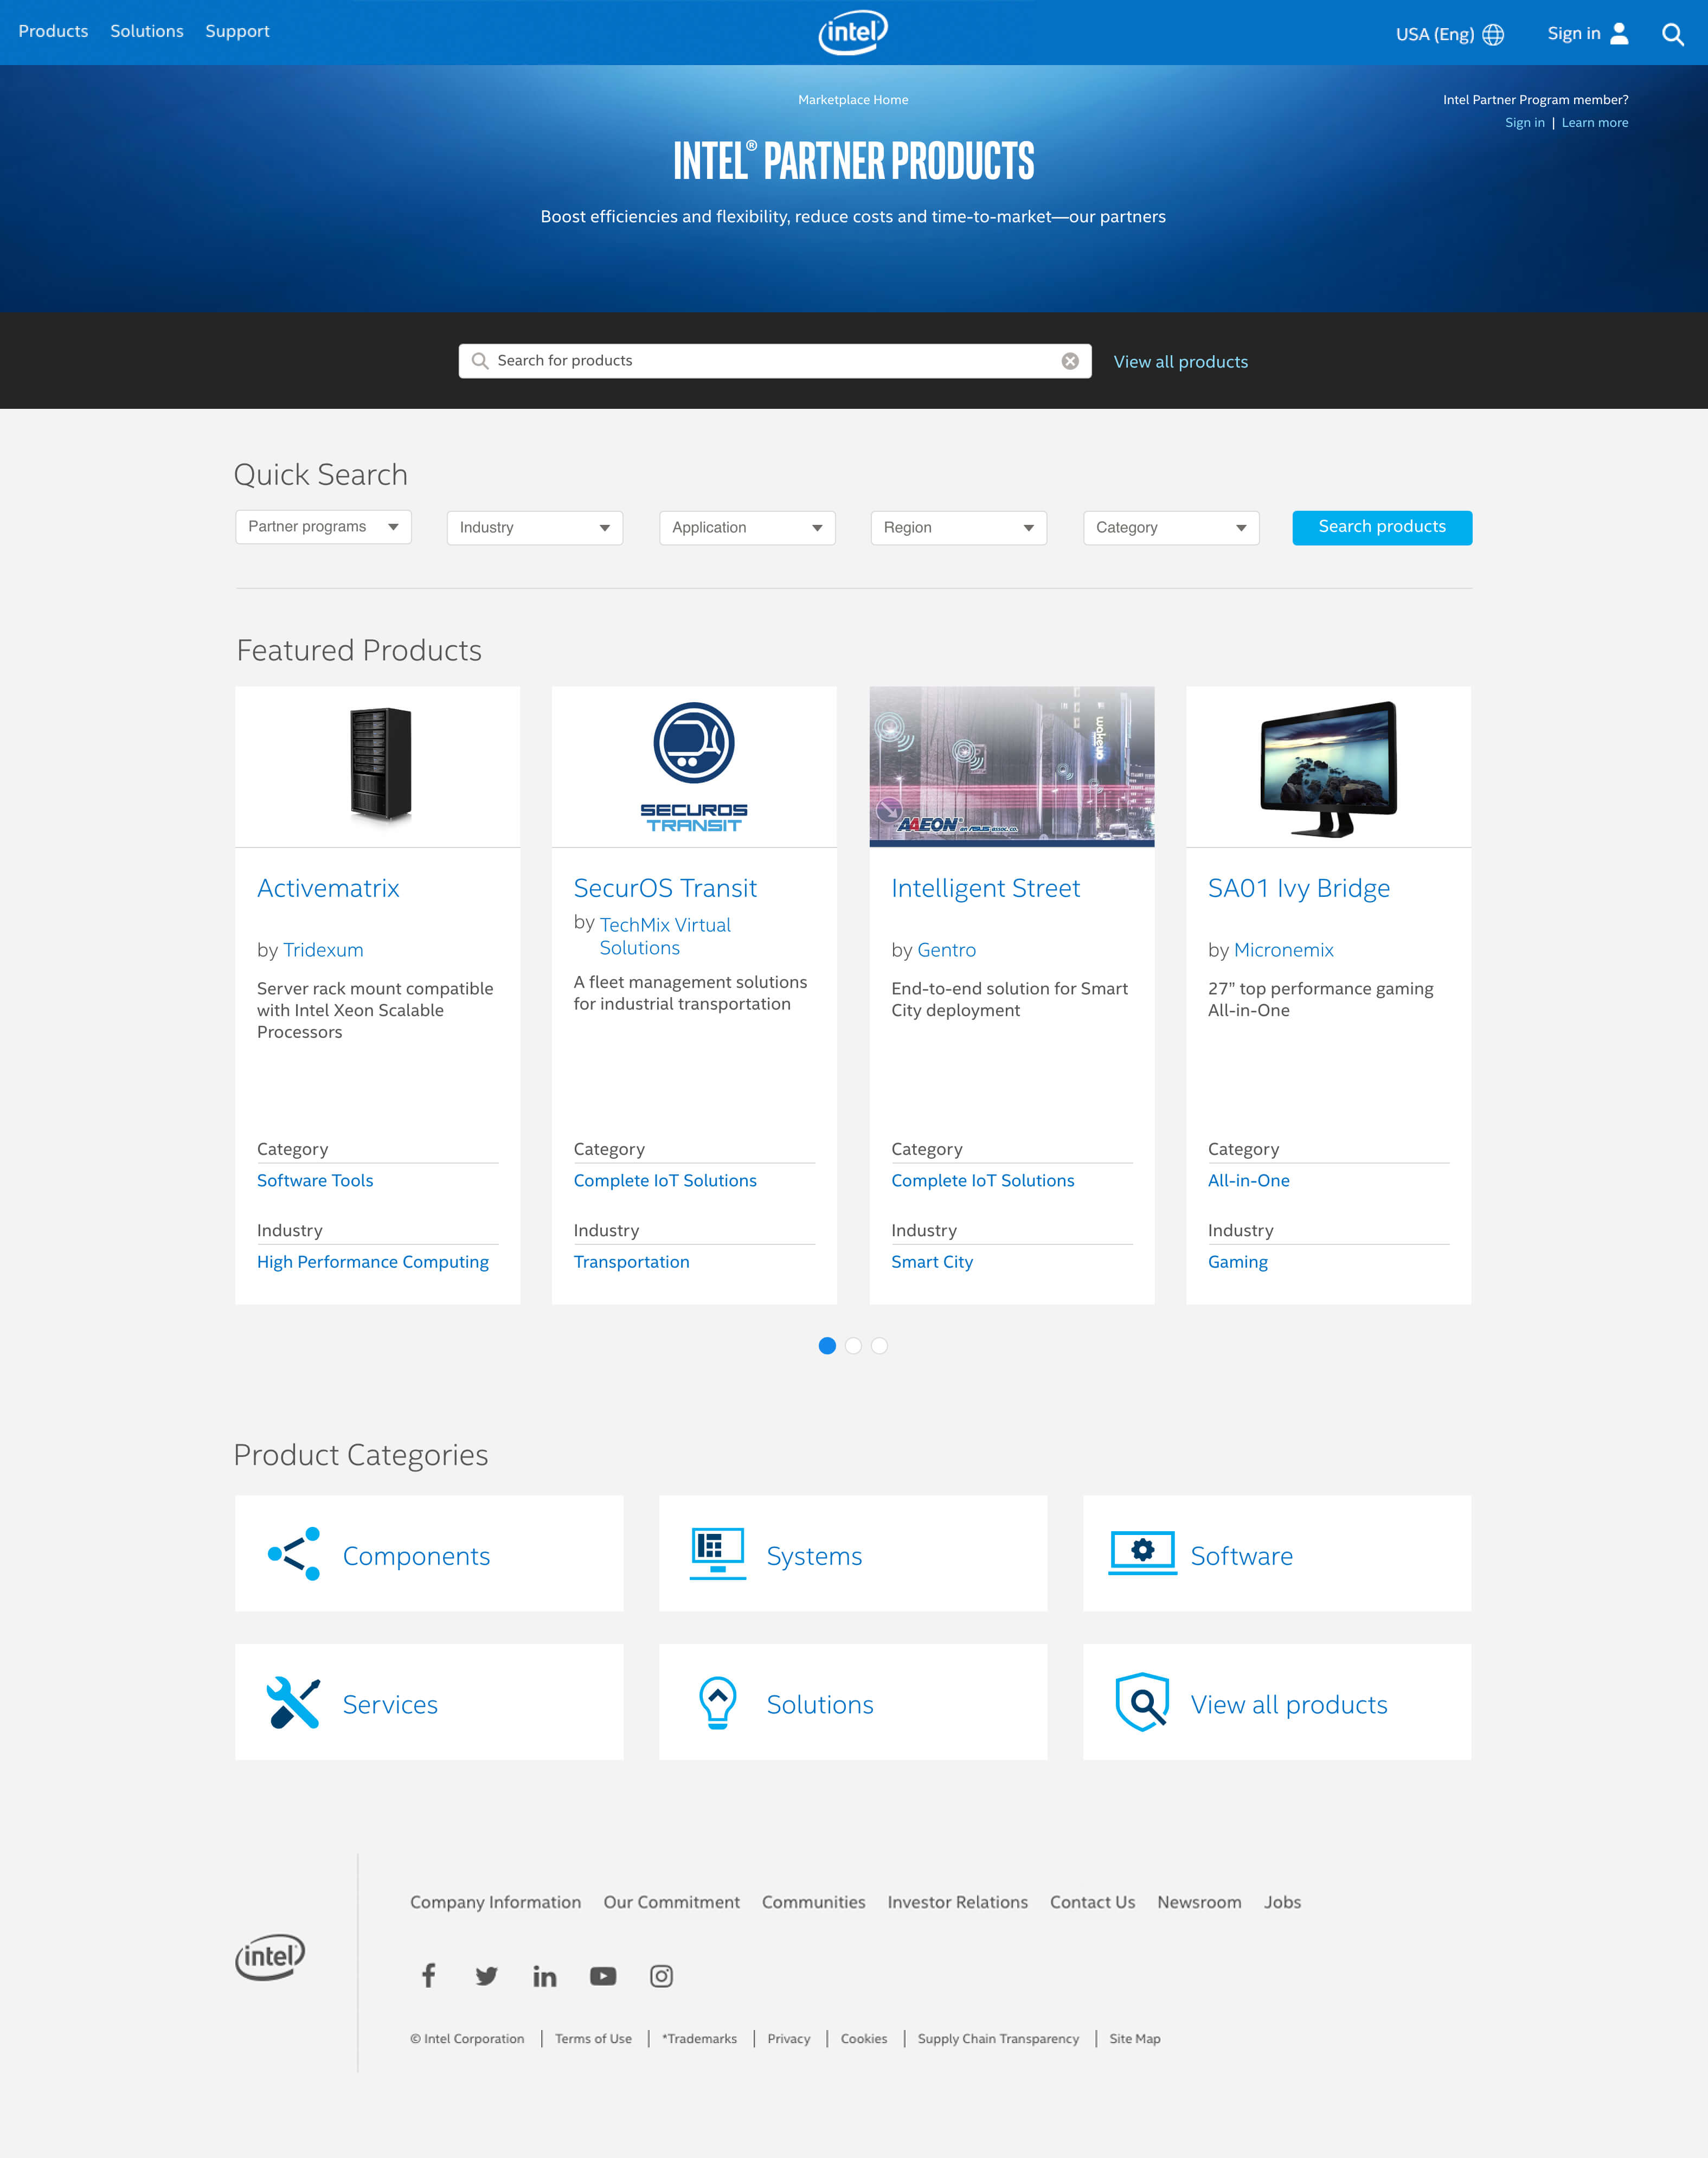Click the Components share icon

pyautogui.click(x=294, y=1553)
